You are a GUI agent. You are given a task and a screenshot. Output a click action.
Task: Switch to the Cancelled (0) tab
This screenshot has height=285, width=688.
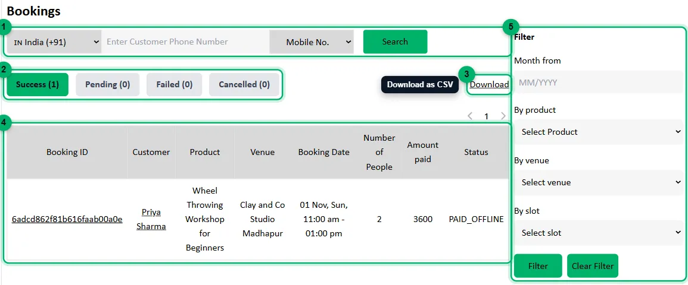click(244, 84)
